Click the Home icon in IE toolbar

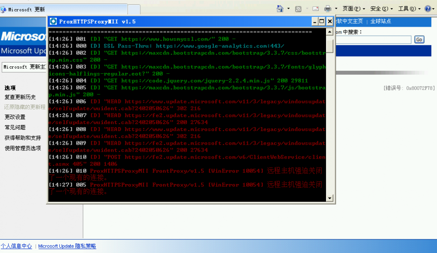(281, 9)
